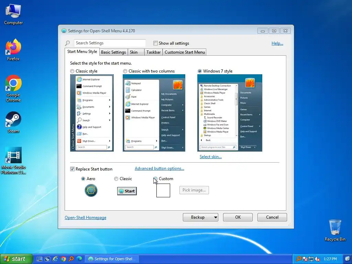Select the Aero start button option
Viewport: 352px width, 264px height.
click(x=88, y=179)
